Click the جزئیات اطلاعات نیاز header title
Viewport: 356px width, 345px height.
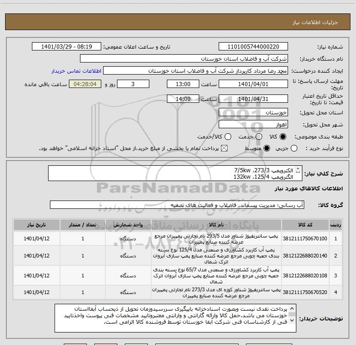tap(315, 22)
